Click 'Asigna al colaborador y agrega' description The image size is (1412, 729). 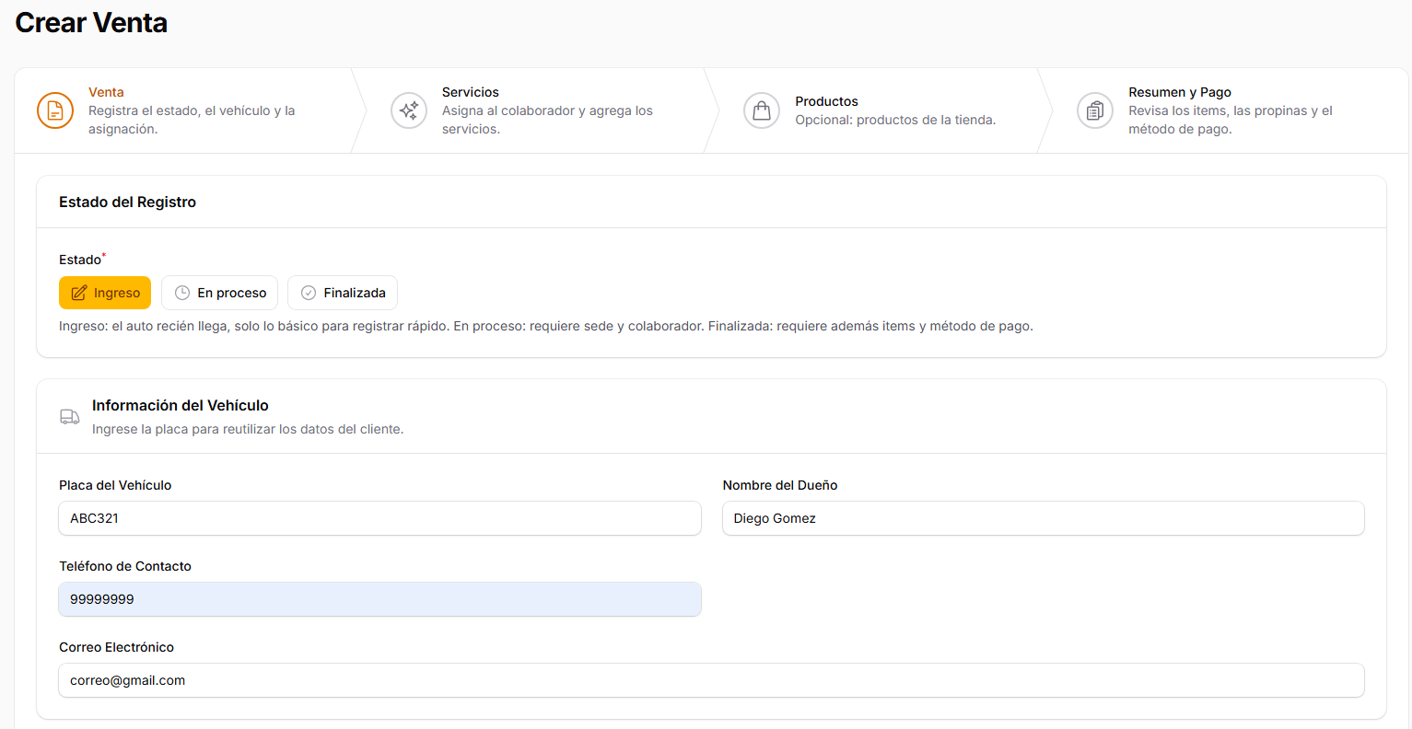(x=547, y=120)
